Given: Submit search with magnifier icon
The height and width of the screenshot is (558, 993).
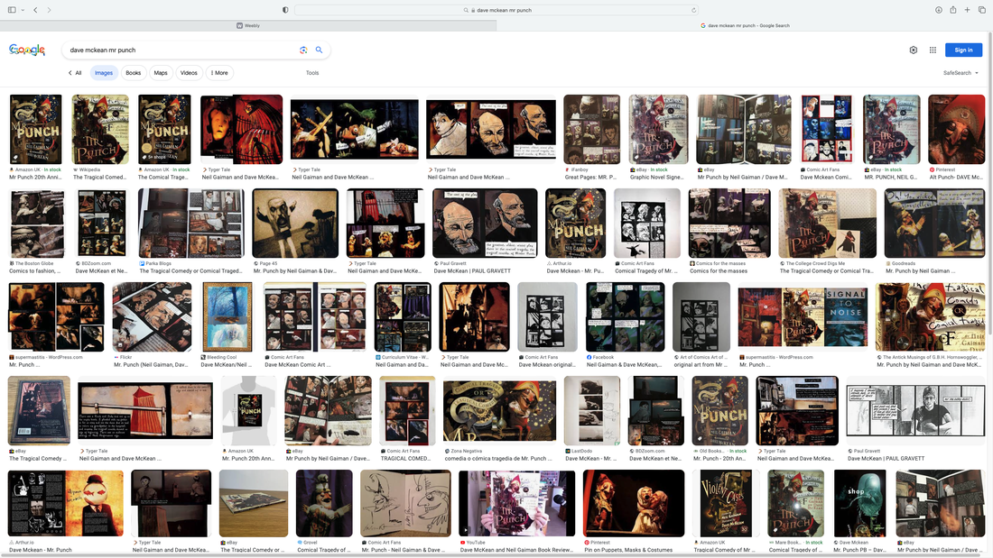Looking at the screenshot, I should point(320,50).
